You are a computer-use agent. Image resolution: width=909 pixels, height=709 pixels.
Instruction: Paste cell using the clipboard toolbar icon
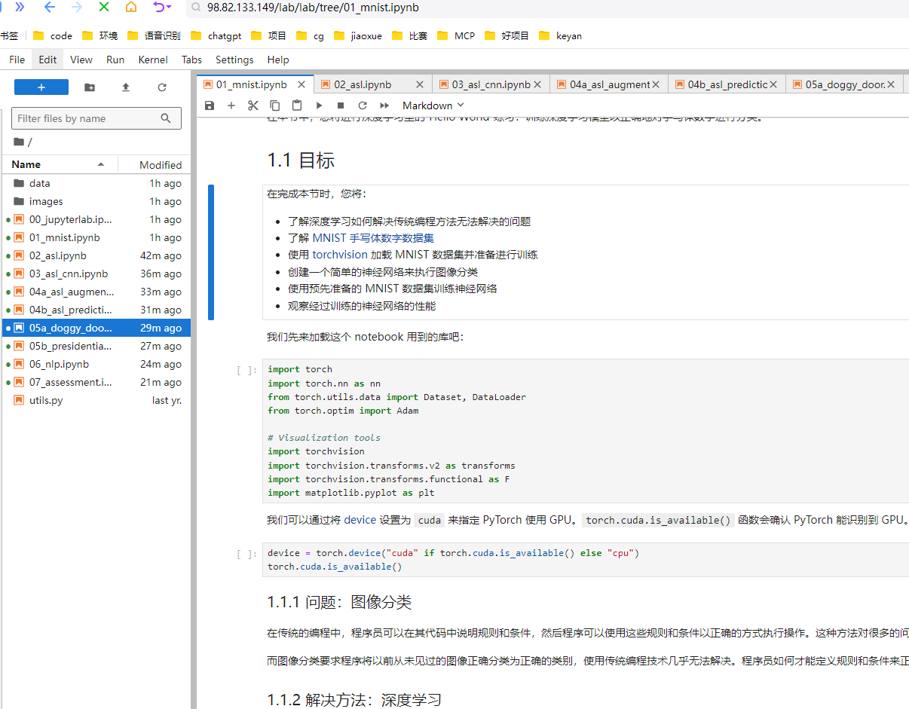click(297, 105)
